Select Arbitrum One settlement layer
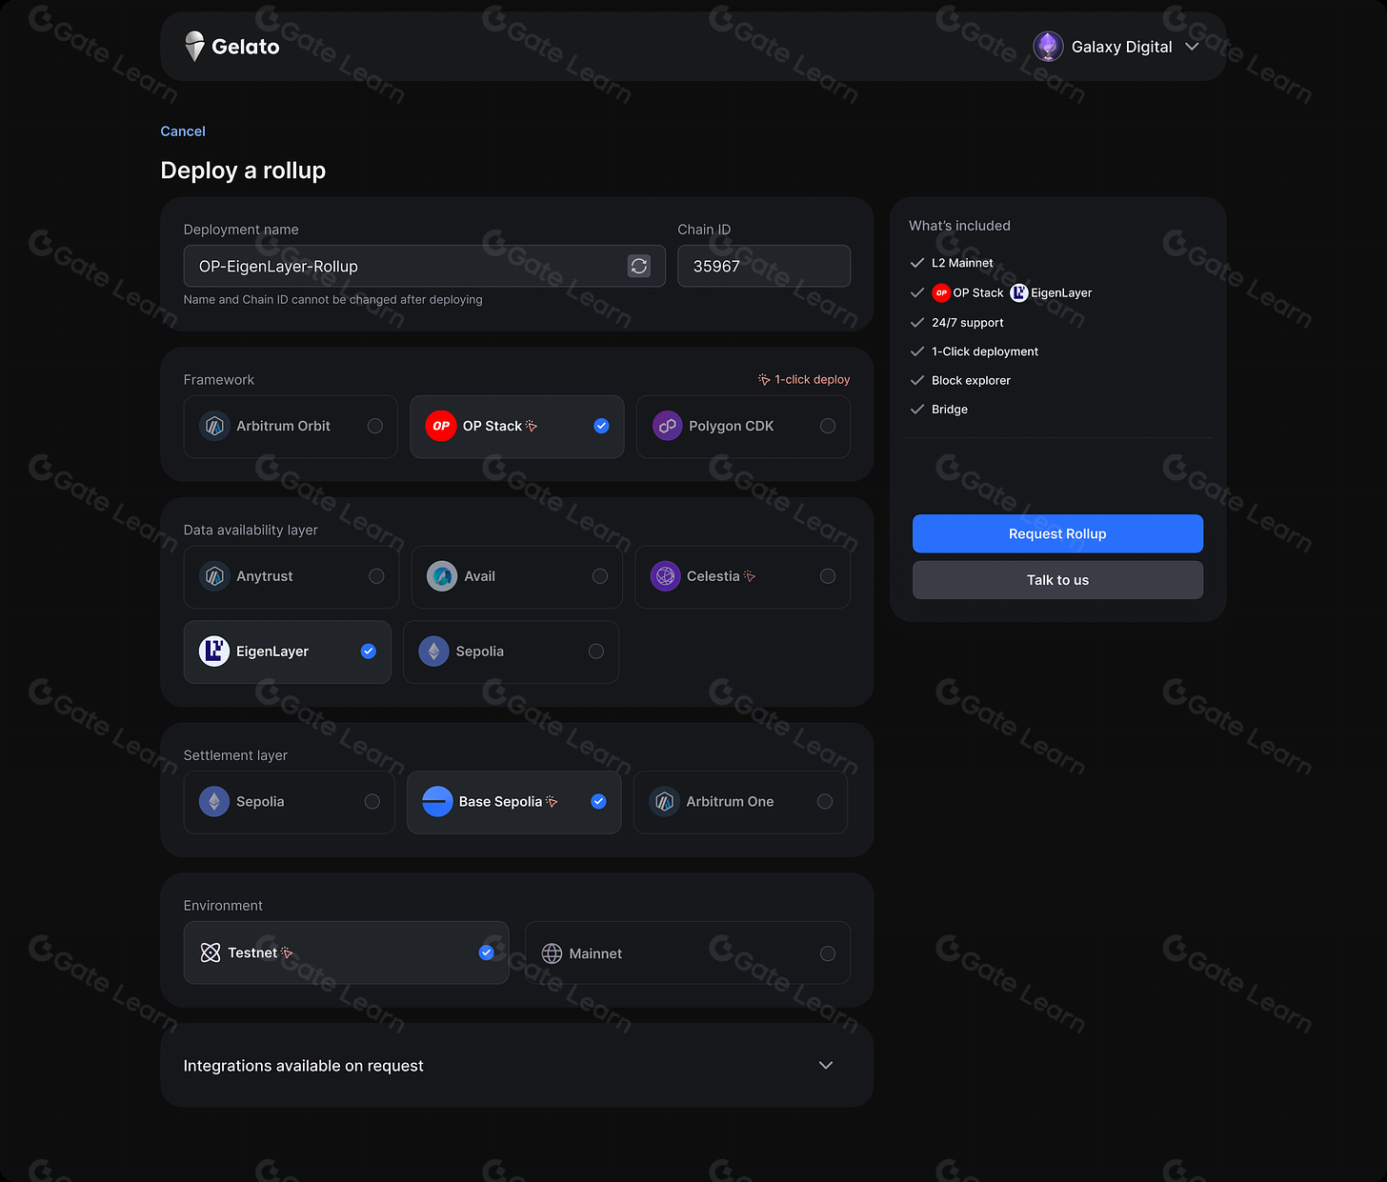This screenshot has width=1387, height=1182. tap(740, 801)
